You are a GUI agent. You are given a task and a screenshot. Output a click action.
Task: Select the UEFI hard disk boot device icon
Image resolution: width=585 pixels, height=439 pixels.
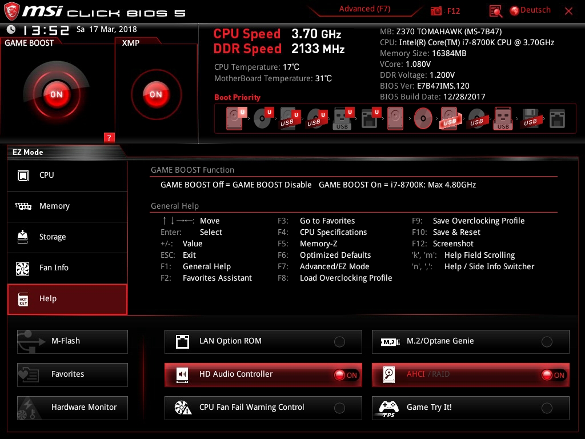click(237, 118)
